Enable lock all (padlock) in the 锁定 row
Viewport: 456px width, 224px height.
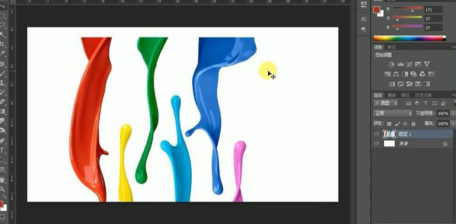(x=413, y=124)
